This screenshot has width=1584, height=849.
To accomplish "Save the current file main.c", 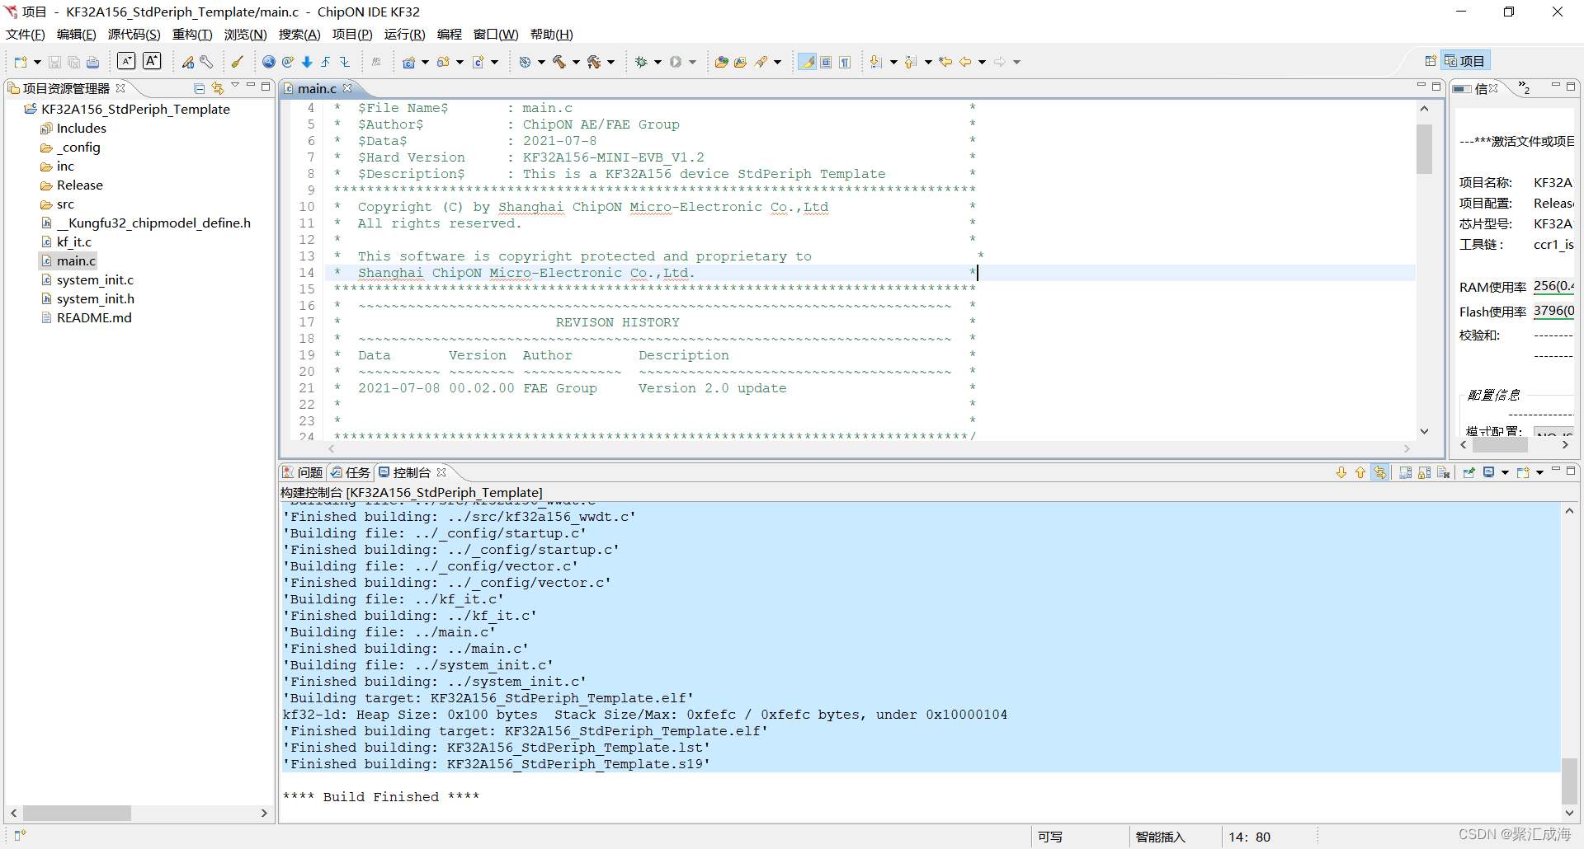I will tap(54, 62).
